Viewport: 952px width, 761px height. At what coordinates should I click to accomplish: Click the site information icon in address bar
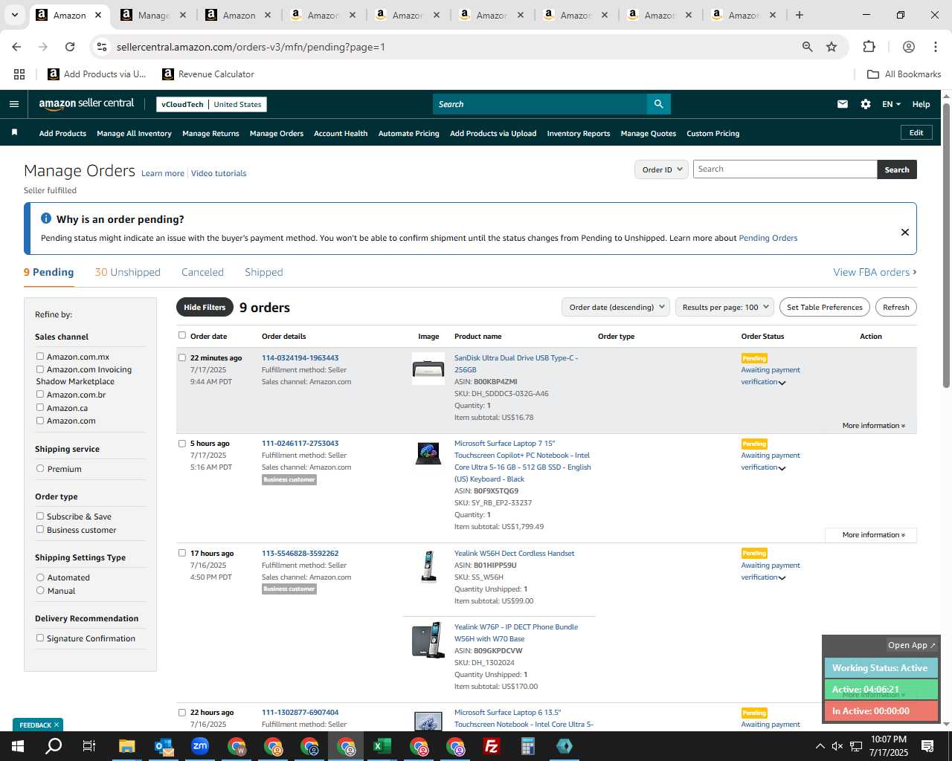tap(102, 47)
